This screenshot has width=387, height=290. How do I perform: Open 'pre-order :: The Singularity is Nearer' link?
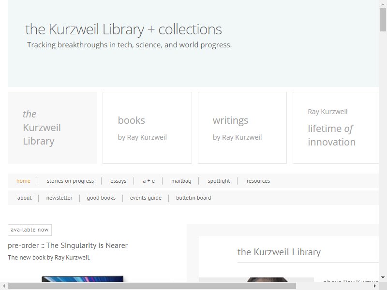[x=68, y=246]
